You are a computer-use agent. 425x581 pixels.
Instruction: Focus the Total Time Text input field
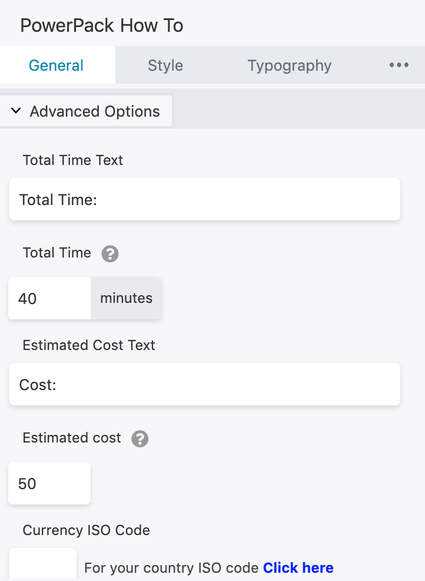[x=205, y=199]
